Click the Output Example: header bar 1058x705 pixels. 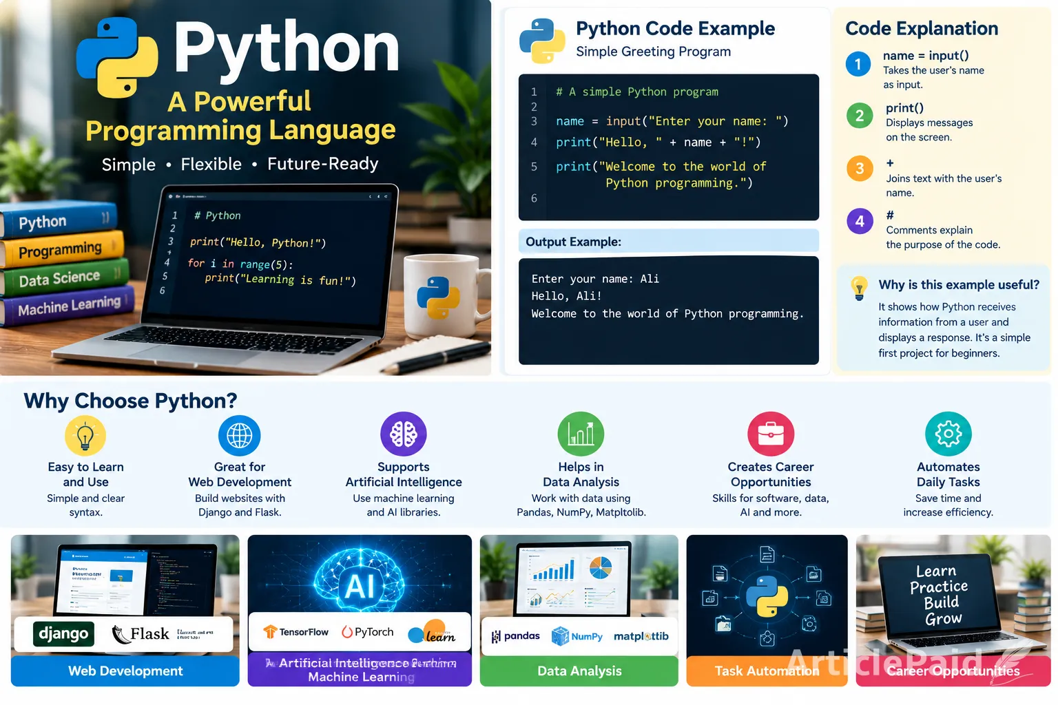point(668,241)
